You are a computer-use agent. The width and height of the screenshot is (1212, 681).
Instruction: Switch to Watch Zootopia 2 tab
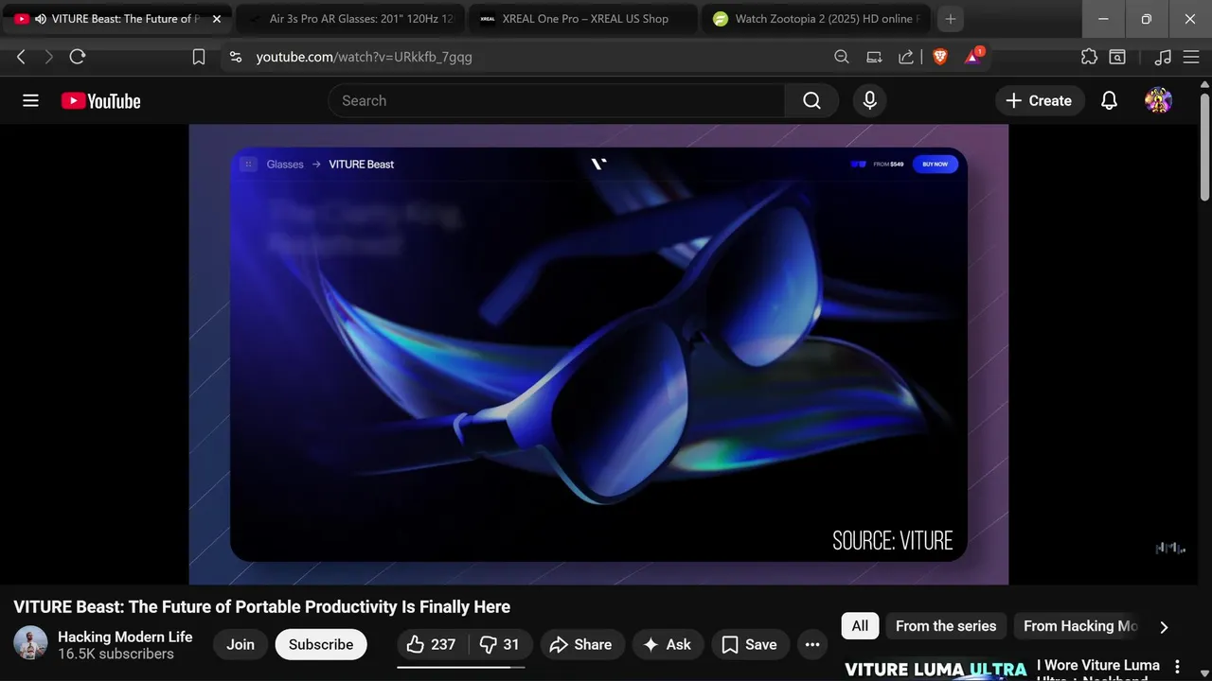tap(815, 19)
